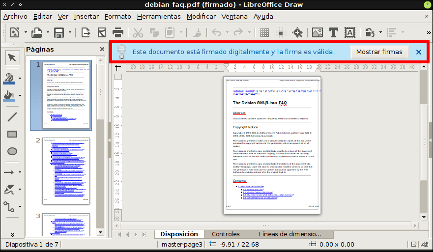Expand the Save dropdown arrow
This screenshot has height=252, width=433.
70,32
